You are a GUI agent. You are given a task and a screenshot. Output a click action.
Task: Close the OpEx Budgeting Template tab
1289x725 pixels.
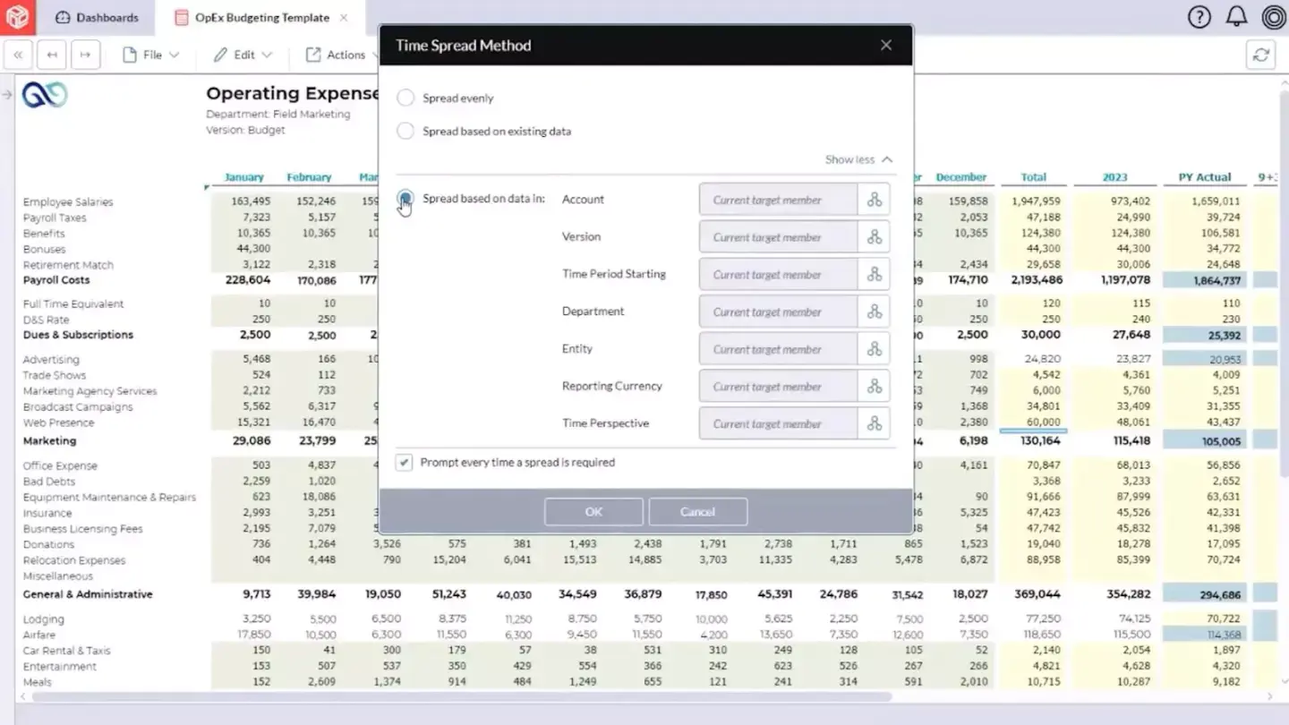(345, 17)
